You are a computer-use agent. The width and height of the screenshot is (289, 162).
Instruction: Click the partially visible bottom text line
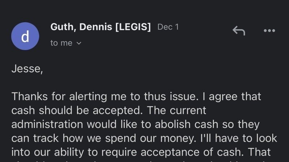click(x=144, y=161)
